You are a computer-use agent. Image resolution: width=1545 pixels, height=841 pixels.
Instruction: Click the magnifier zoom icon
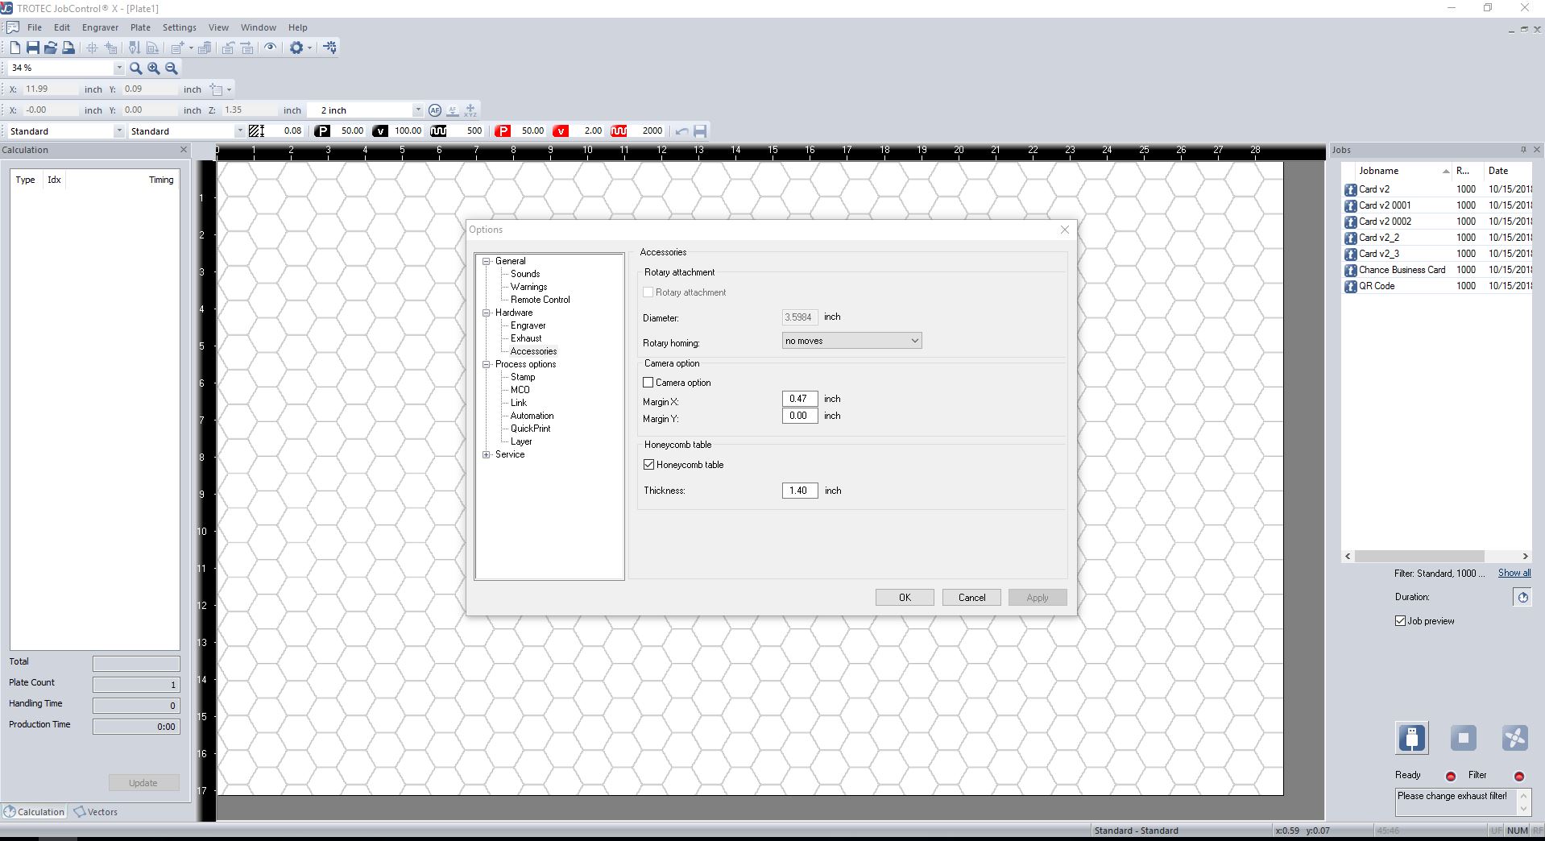(136, 68)
